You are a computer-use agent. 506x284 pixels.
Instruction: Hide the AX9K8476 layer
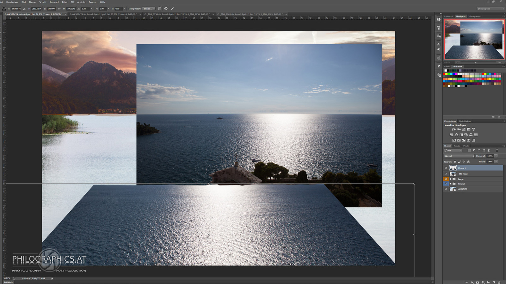point(446,189)
